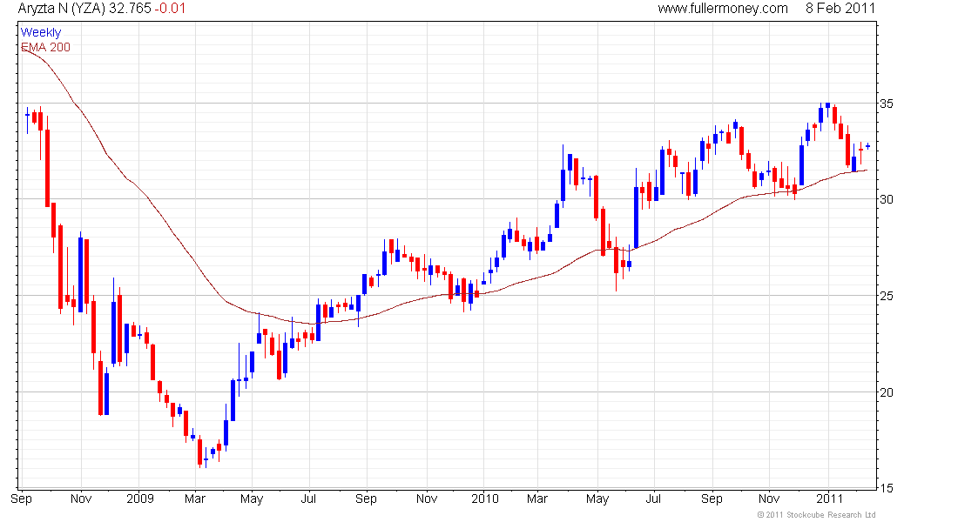Viewport: 958px width, 522px height.
Task: Click the 30 price axis label
Action: [886, 199]
